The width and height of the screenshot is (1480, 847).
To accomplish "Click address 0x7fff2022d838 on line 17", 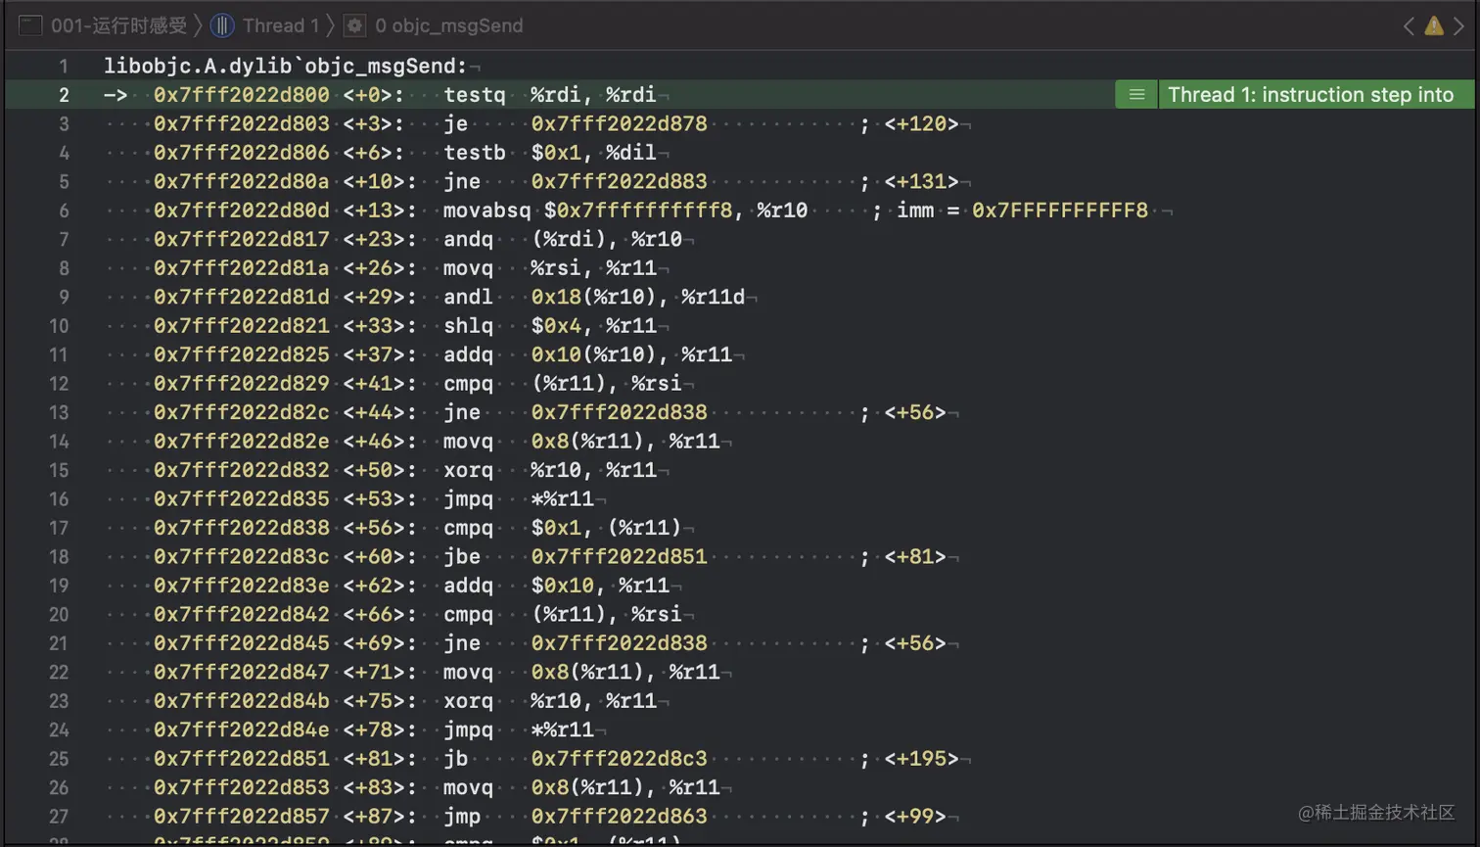I will [x=242, y=528].
